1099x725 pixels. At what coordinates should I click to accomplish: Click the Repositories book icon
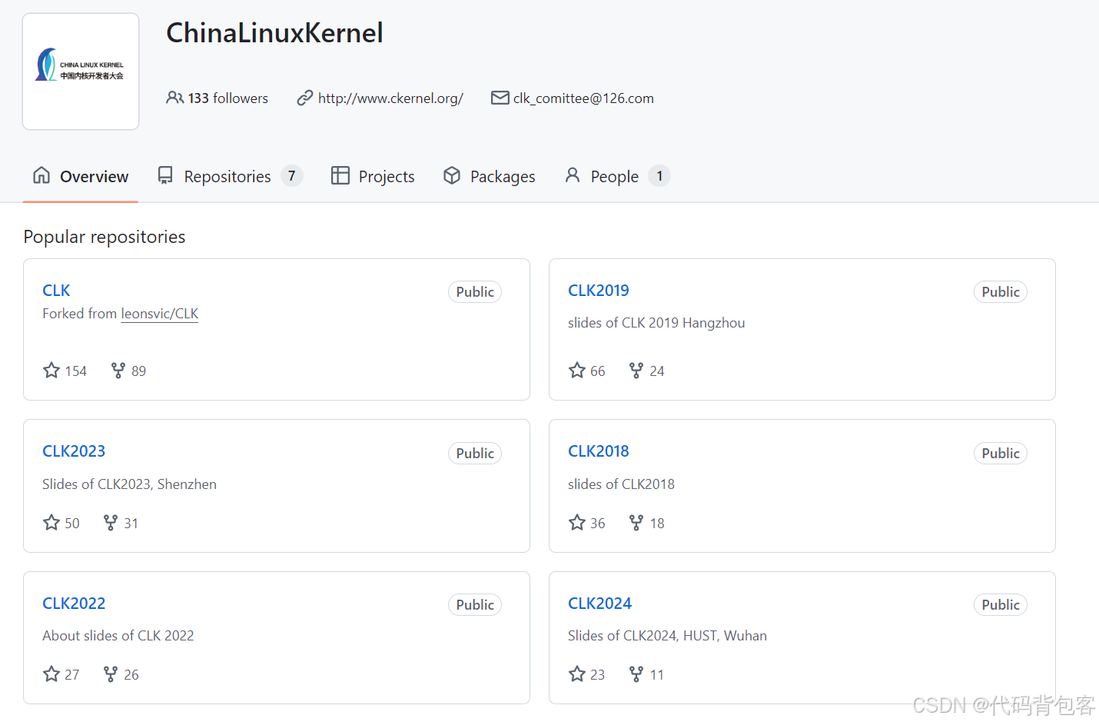(x=165, y=176)
